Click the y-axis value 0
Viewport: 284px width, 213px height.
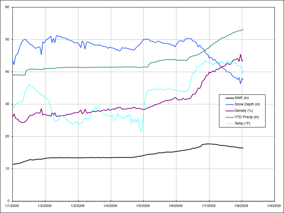[9, 201]
